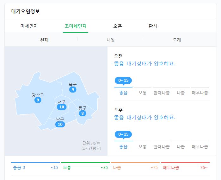Click 오후 매우나쁨 scale segment
The width and height of the screenshot is (221, 180).
[200, 147]
